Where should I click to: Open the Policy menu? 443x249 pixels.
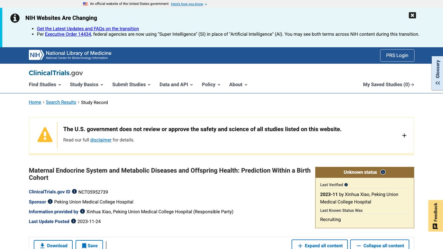tap(211, 84)
